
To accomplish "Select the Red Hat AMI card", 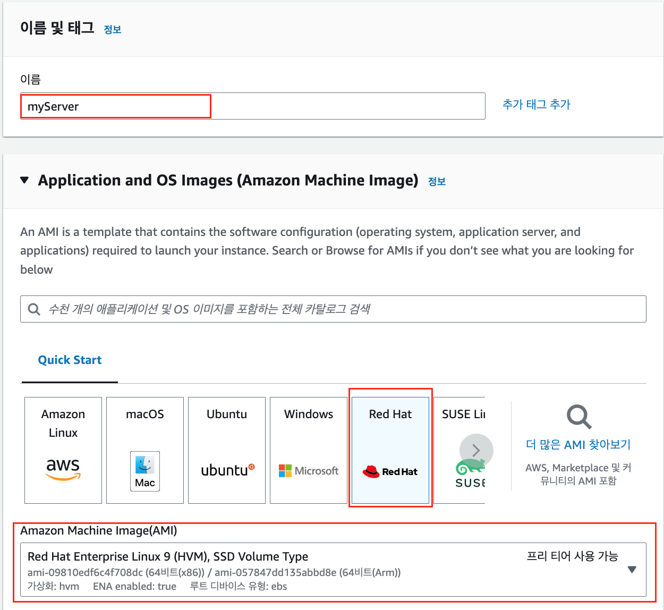I will [x=390, y=450].
